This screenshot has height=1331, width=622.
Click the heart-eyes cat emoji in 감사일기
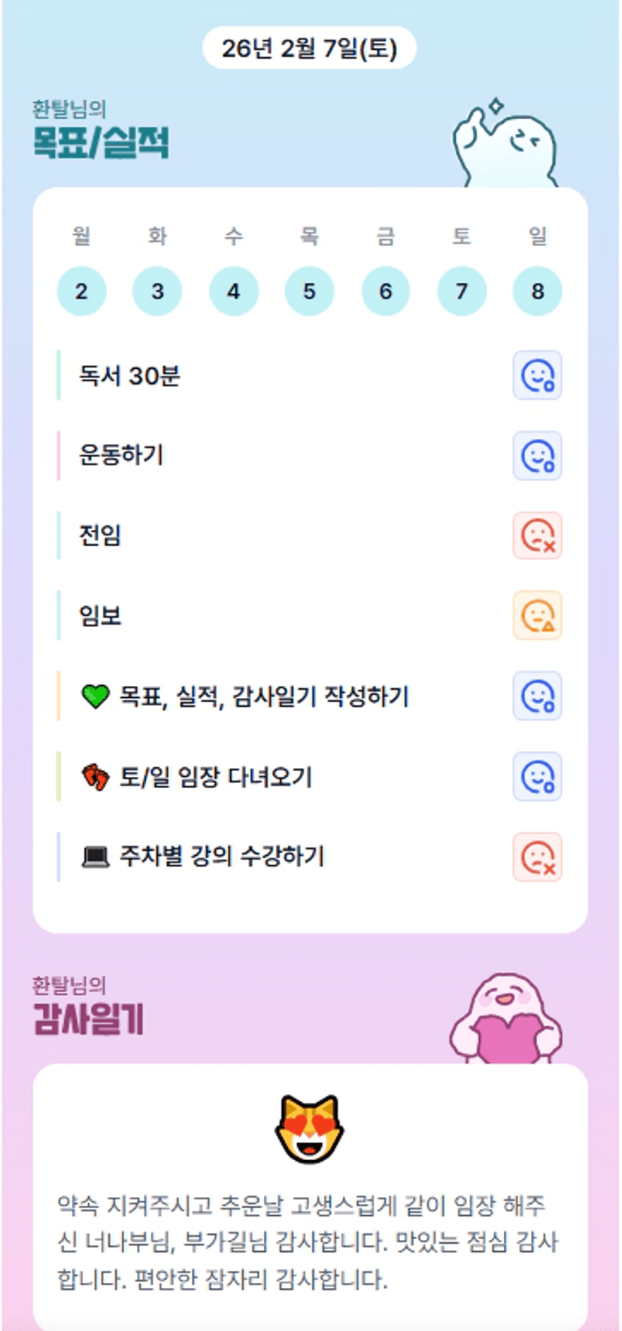point(309,1128)
